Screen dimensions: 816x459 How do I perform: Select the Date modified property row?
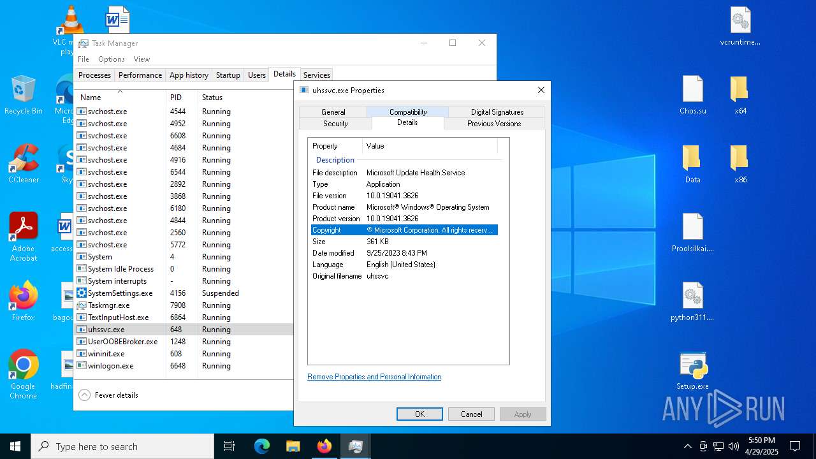coord(404,253)
